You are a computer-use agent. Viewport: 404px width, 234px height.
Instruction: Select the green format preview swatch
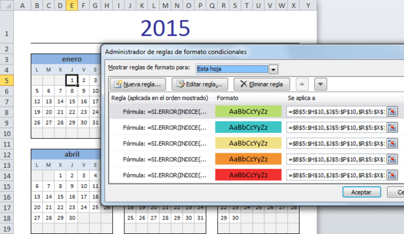248,112
